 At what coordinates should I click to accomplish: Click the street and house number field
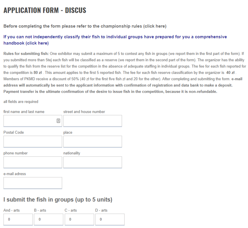click(x=92, y=121)
